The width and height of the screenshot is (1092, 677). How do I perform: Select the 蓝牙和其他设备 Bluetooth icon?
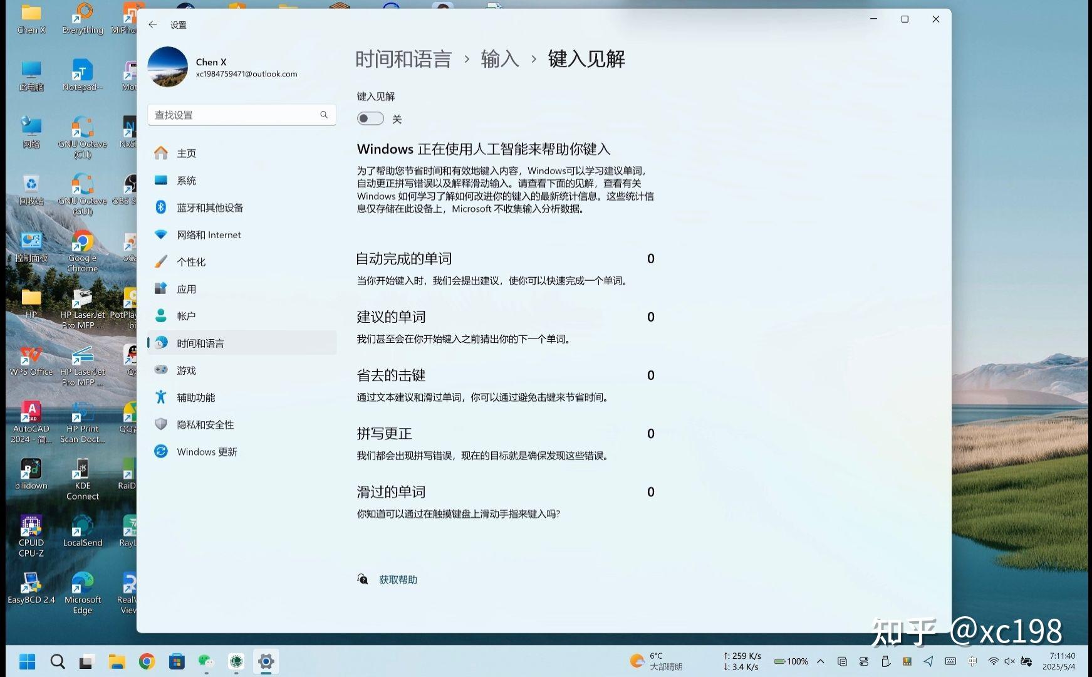click(x=161, y=207)
